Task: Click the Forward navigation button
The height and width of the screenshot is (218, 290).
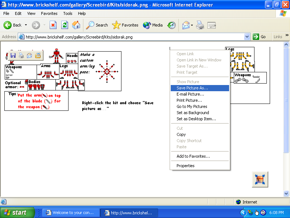Action: tap(36, 25)
